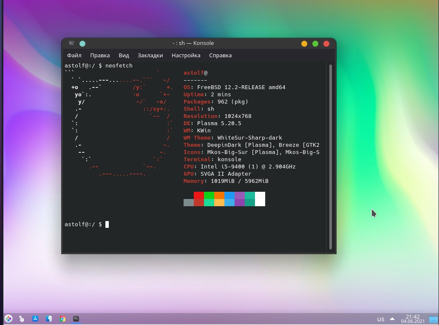Viewport: 439px width, 325px height.
Task: Open the clock showing 21:42
Action: pyautogui.click(x=413, y=319)
